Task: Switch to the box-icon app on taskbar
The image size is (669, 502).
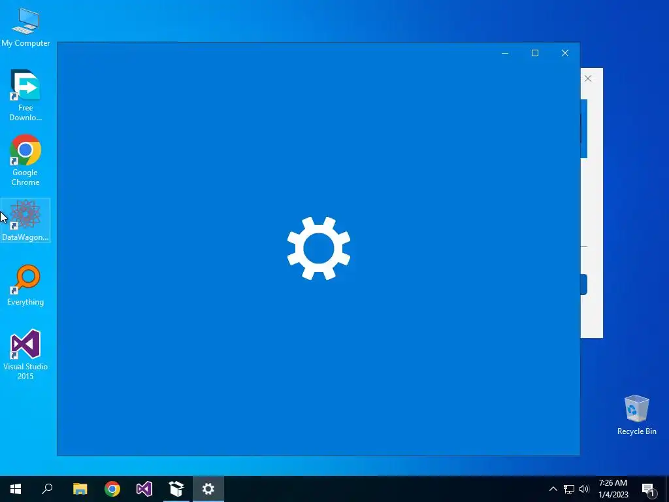Action: (x=176, y=489)
